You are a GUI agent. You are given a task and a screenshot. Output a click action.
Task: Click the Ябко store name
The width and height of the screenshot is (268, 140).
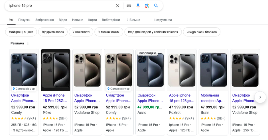coord(47,112)
